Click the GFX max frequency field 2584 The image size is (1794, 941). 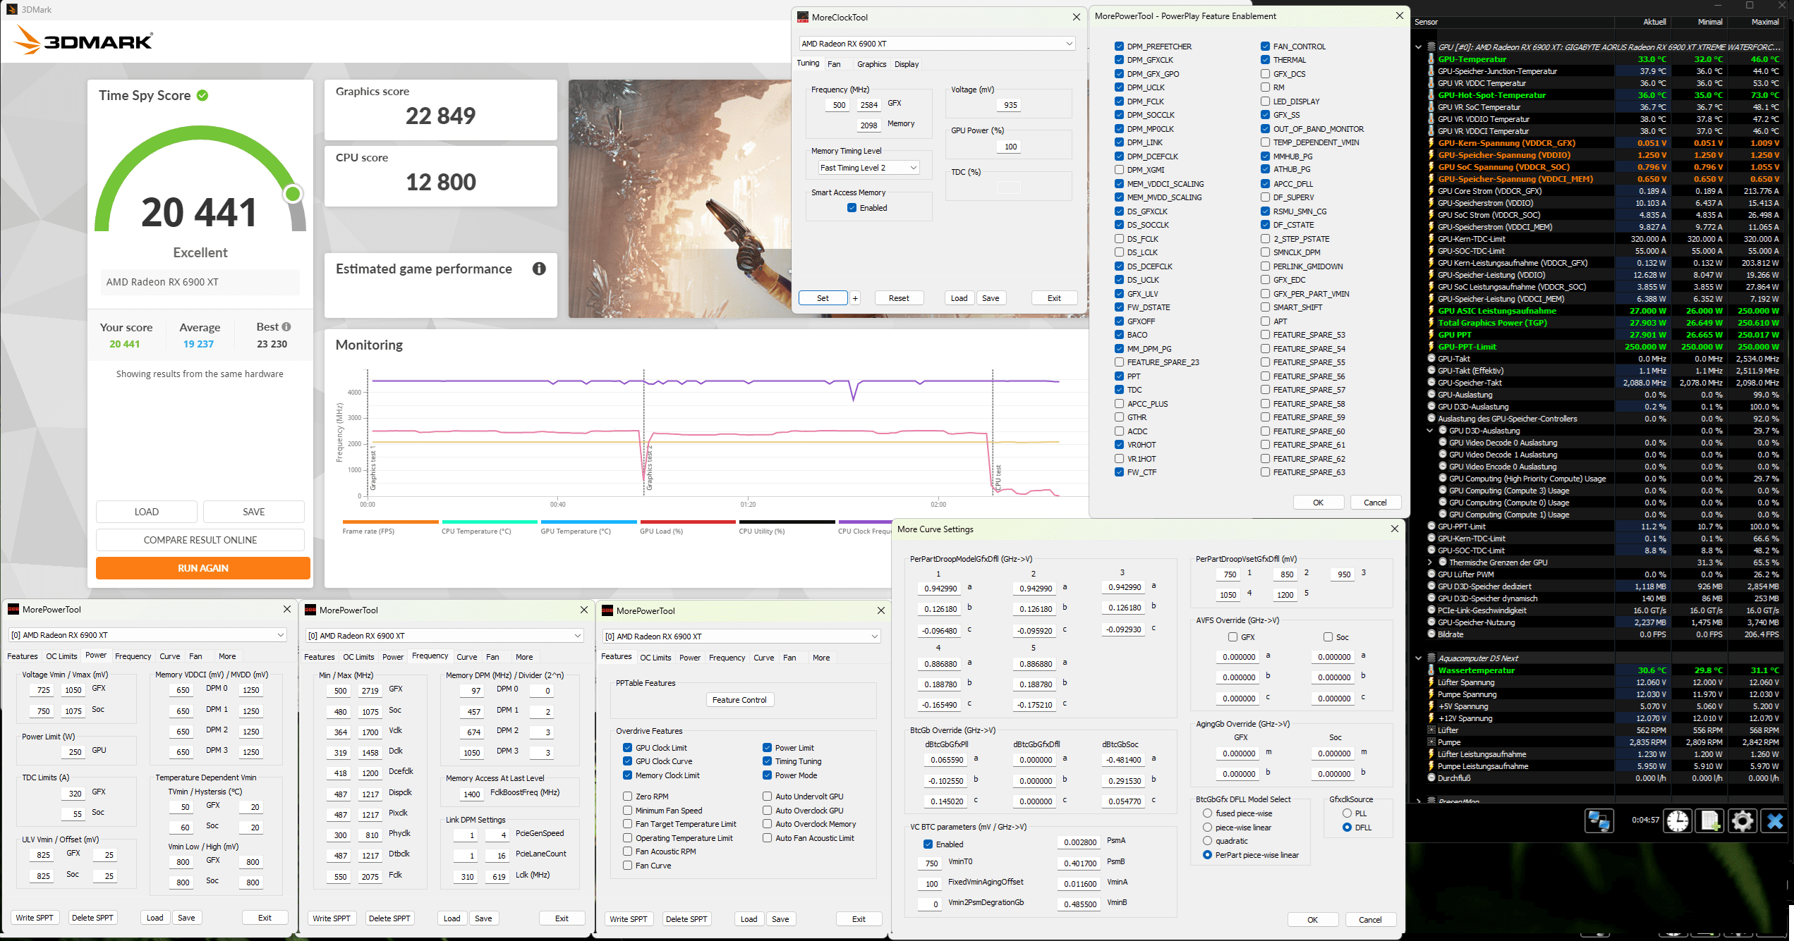[x=869, y=105]
